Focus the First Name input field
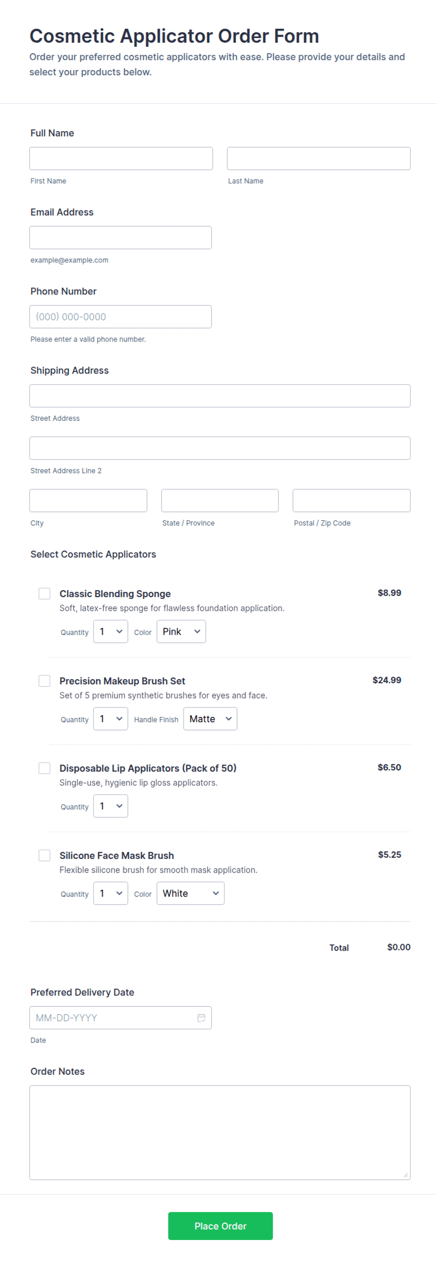The height and width of the screenshot is (1263, 436). 121,159
